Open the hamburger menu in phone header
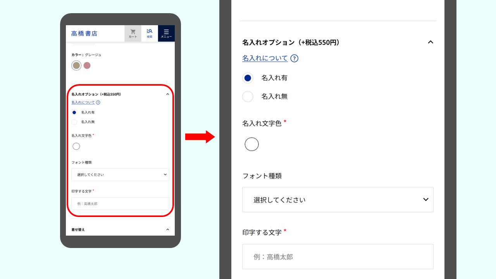The height and width of the screenshot is (279, 496). pyautogui.click(x=166, y=33)
